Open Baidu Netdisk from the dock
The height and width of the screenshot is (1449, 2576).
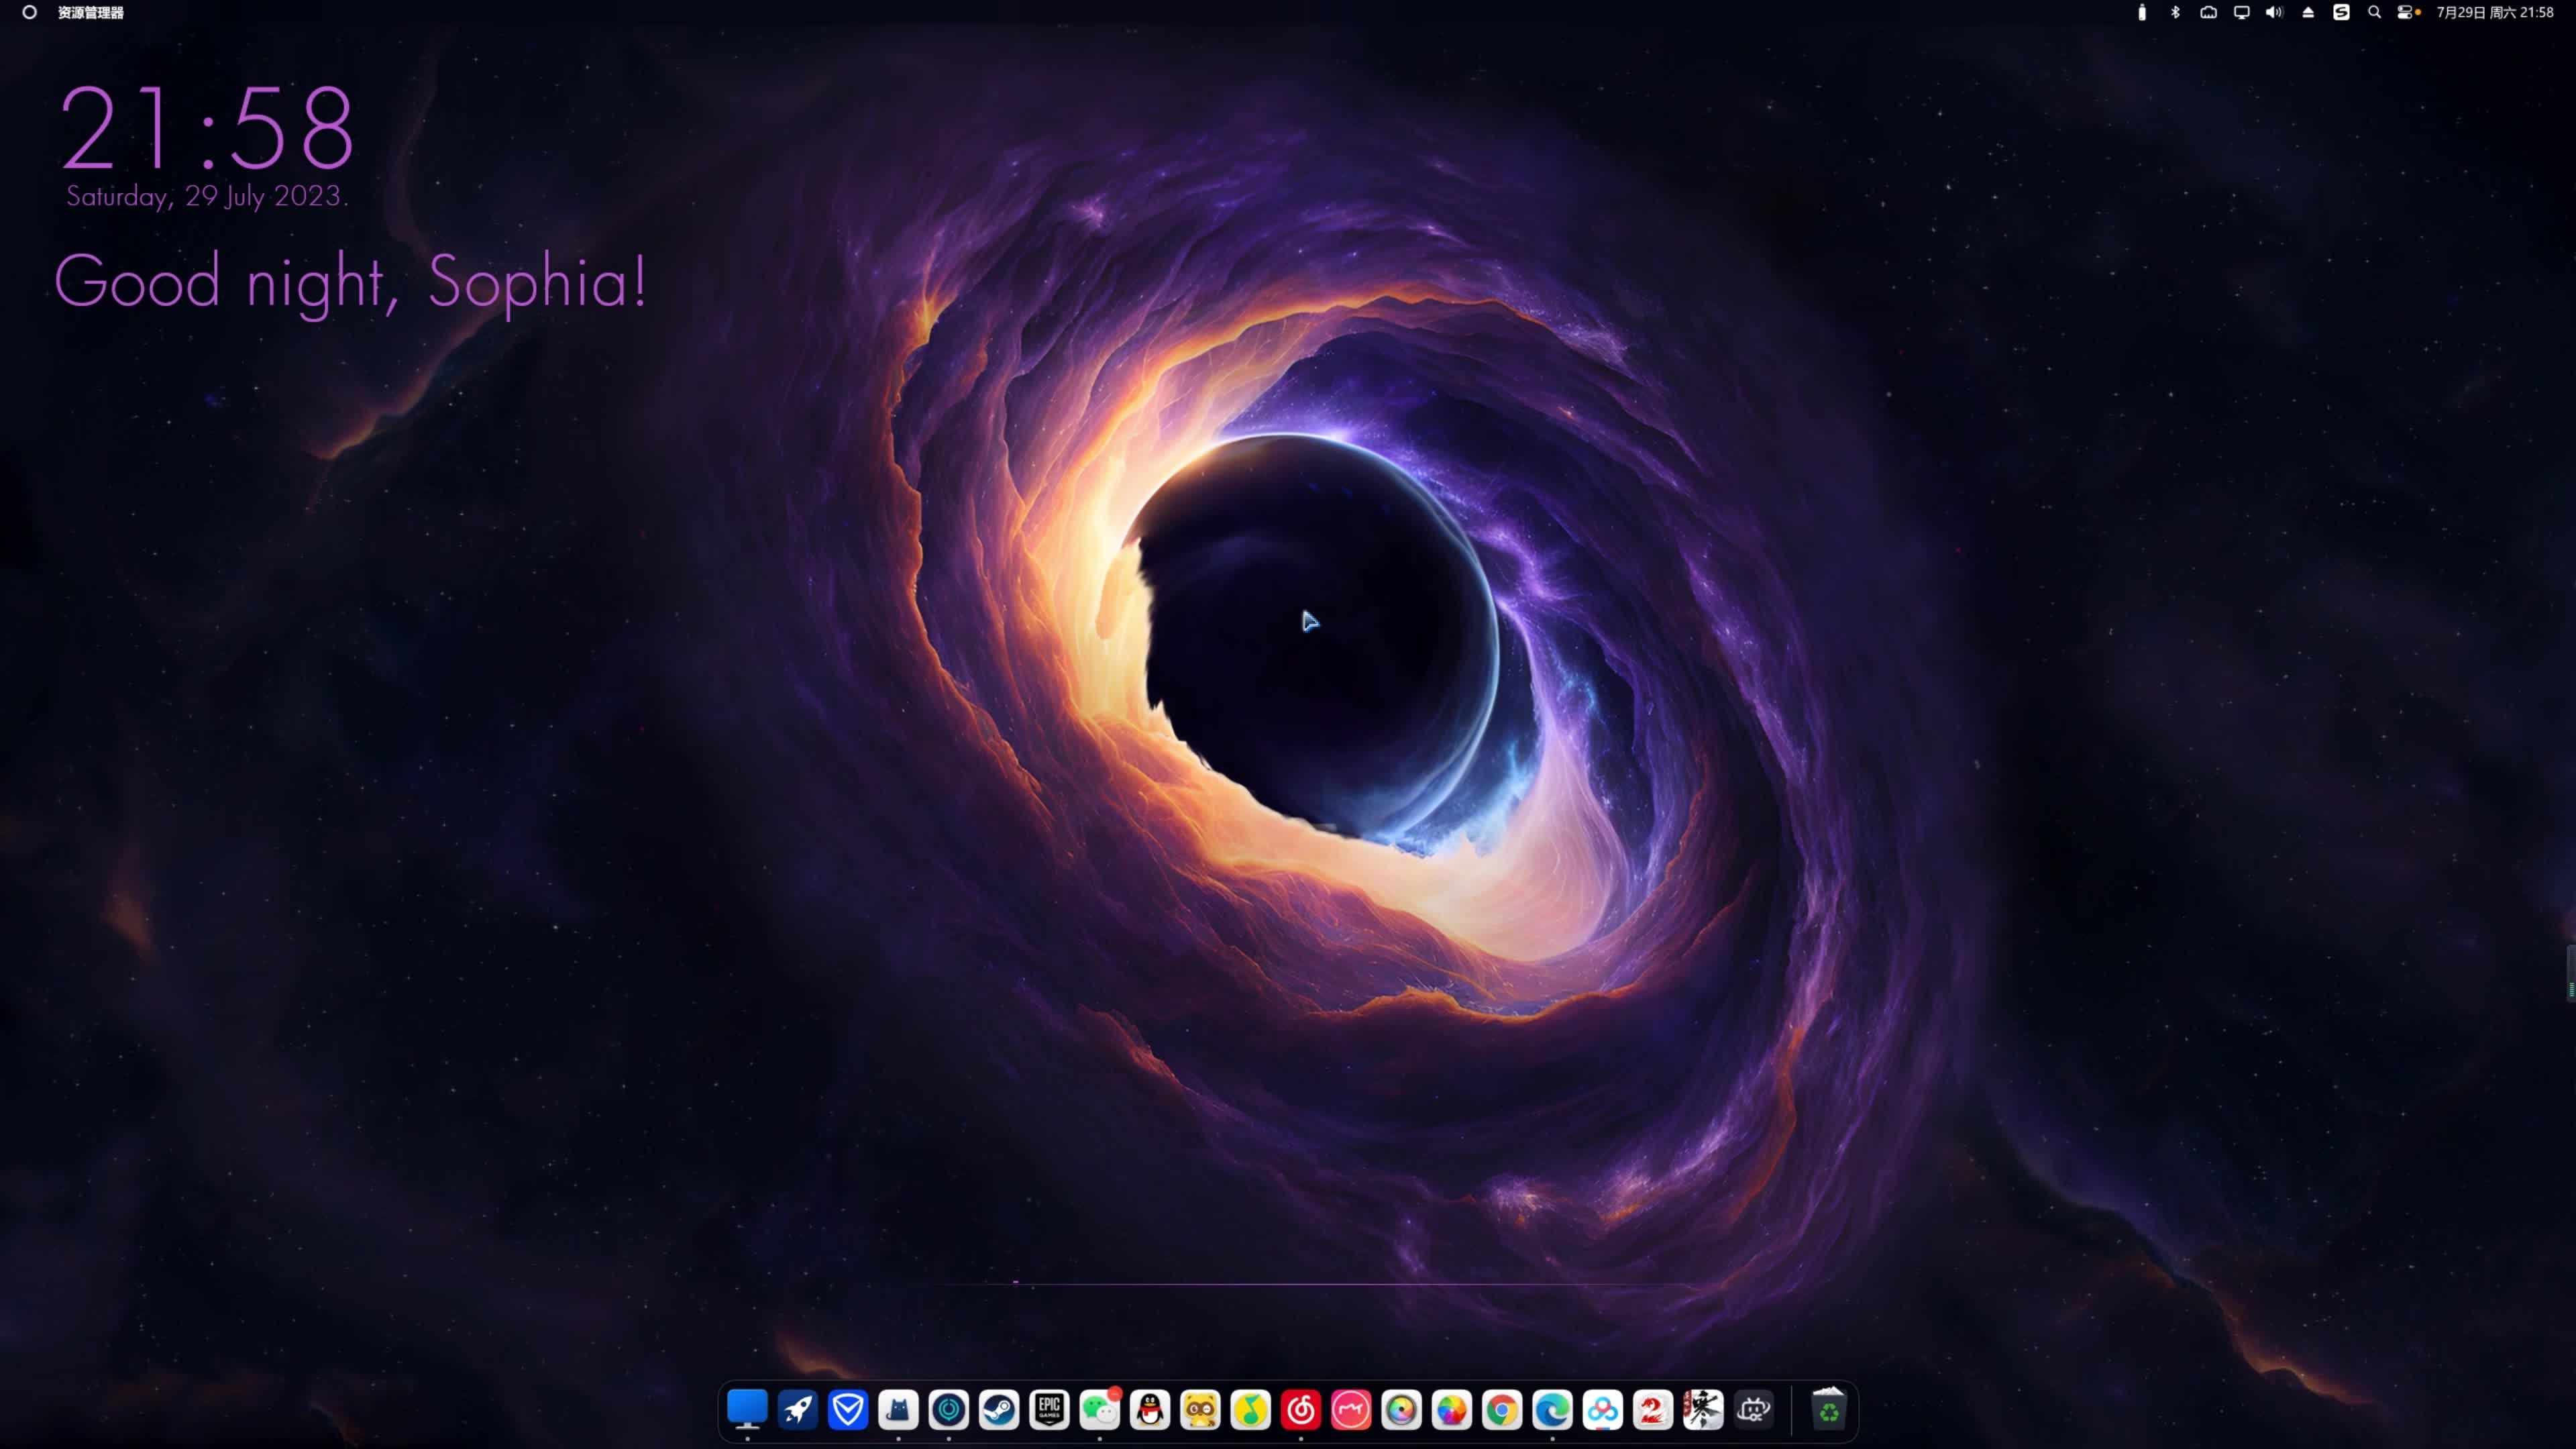click(1602, 1410)
